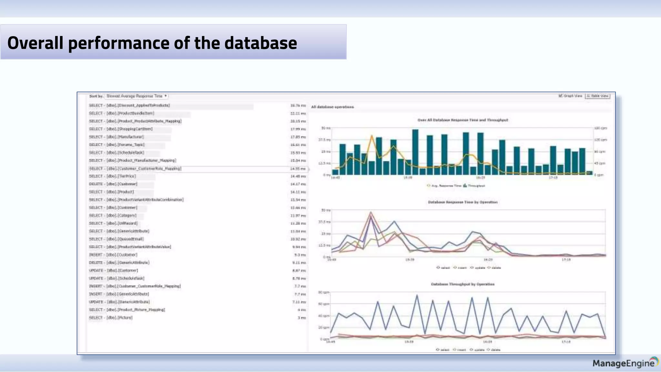
Task: Select the ProductVariantAttributeCombination SELECT row
Action: pos(197,200)
